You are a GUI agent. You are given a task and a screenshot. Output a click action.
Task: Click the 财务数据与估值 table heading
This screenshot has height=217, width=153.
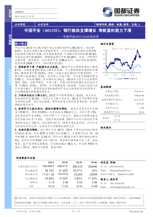click(x=25, y=158)
